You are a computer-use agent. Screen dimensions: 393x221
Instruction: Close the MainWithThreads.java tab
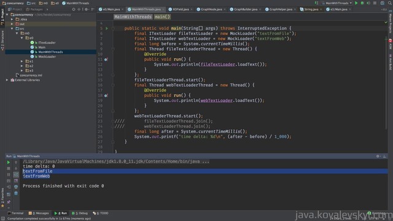point(163,9)
